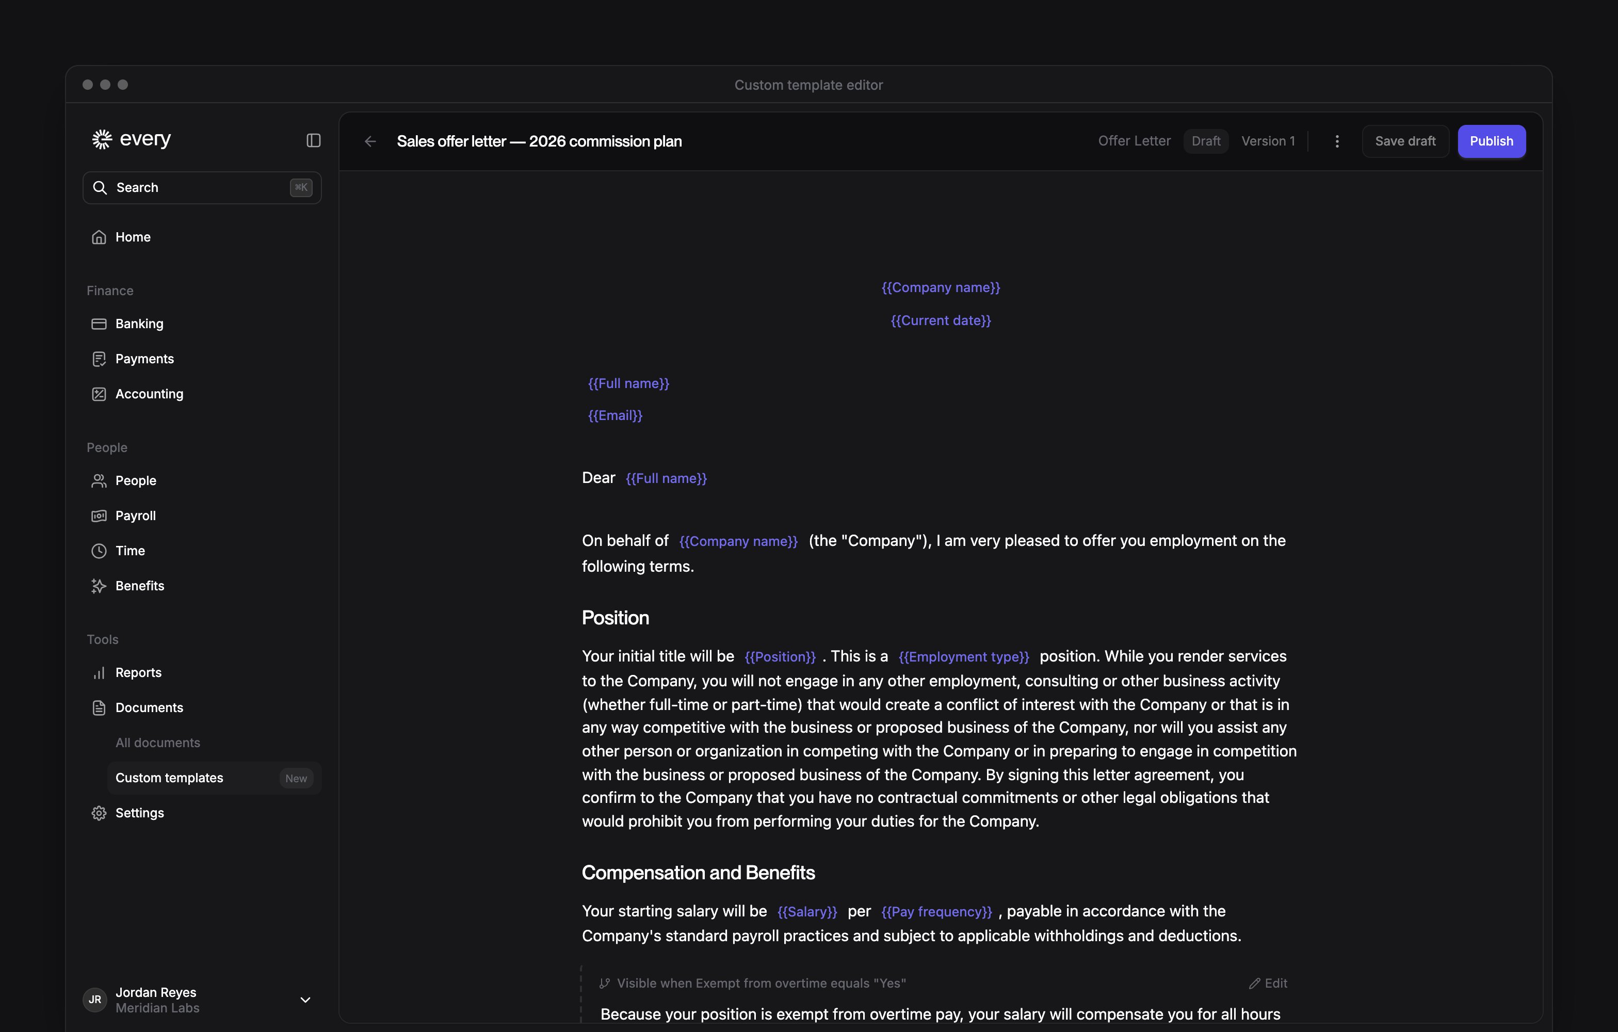Viewport: 1618px width, 1032px height.
Task: Click the Payments receipt icon
Action: coord(99,359)
